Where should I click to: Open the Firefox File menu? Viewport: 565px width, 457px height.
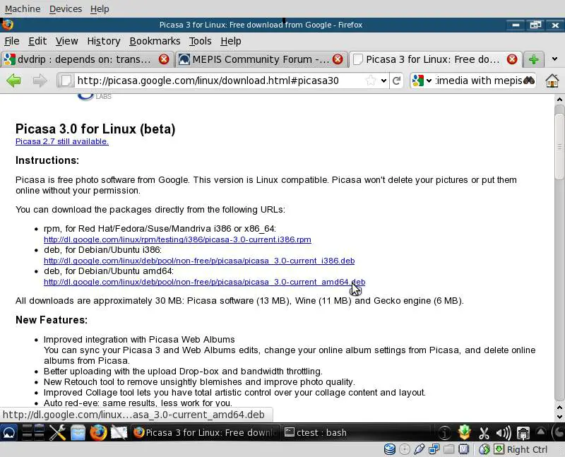tap(12, 41)
